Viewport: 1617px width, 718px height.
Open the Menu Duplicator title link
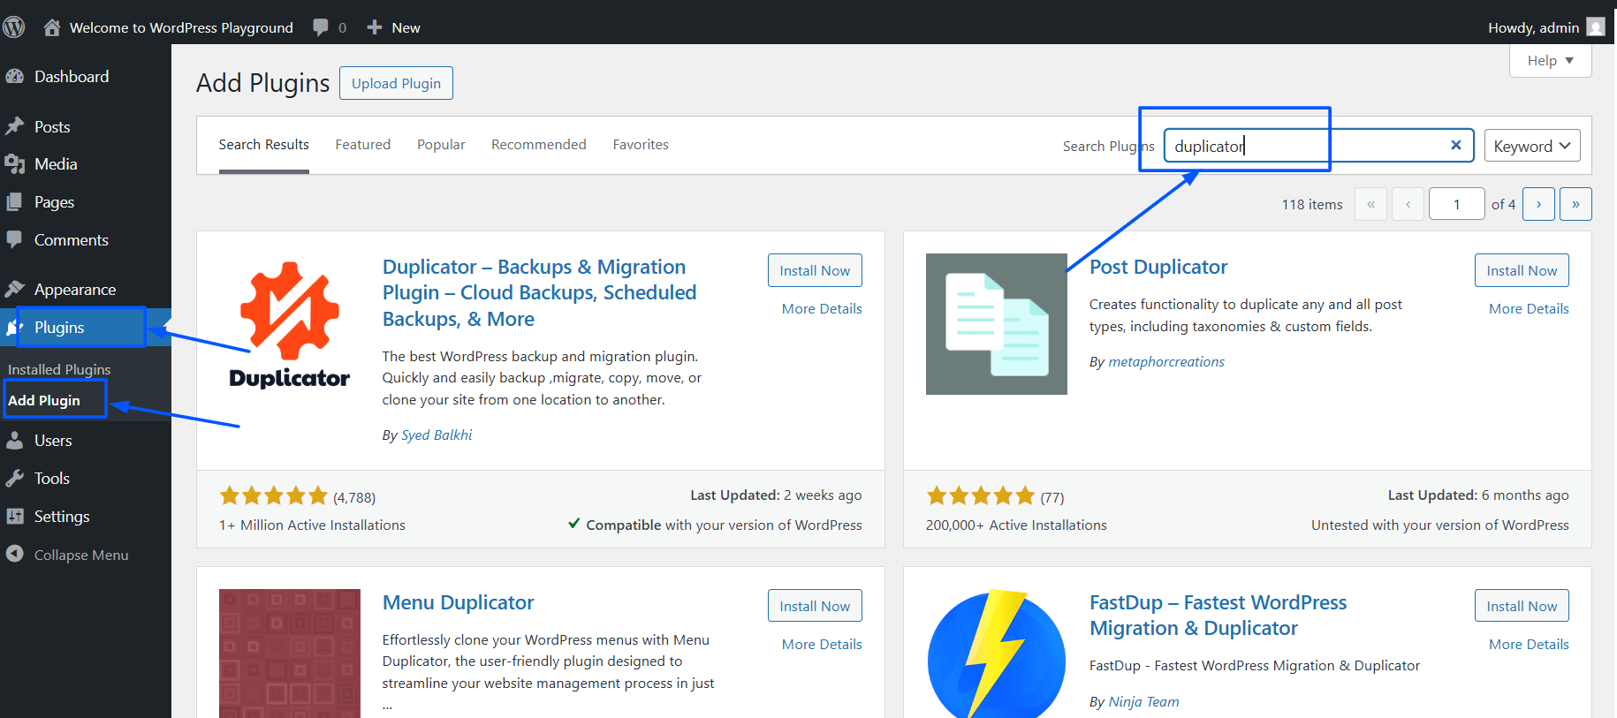coord(458,602)
